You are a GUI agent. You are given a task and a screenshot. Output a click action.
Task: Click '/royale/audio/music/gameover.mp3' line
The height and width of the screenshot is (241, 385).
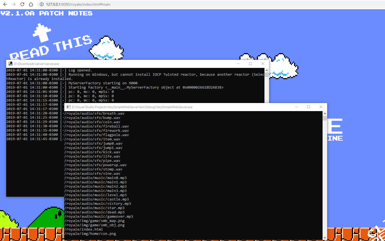99,217
